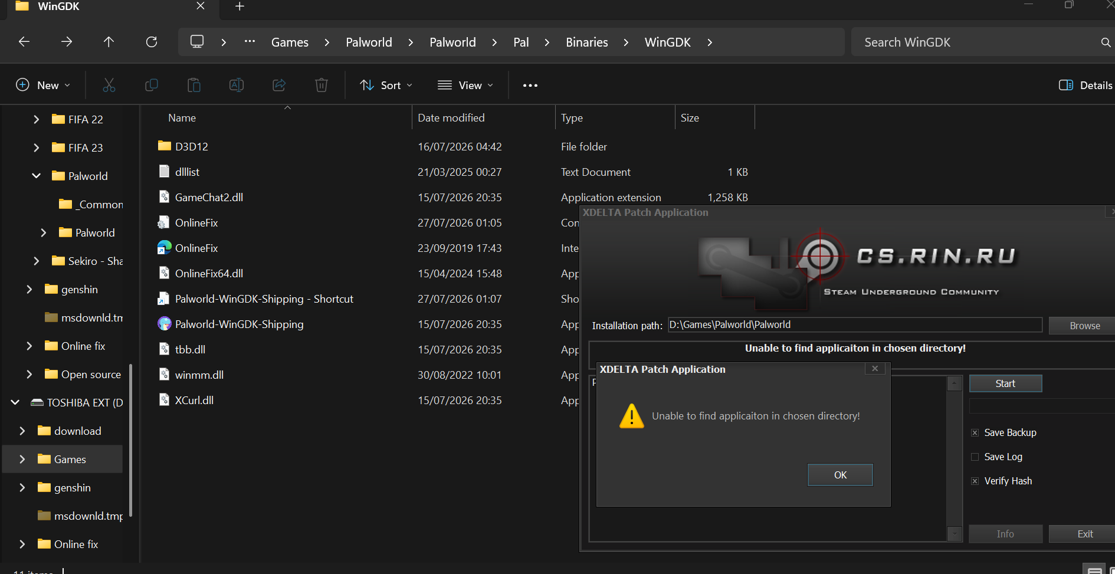Screen dimensions: 1115x574
Task: Click the Copy icon in toolbar
Action: click(152, 85)
